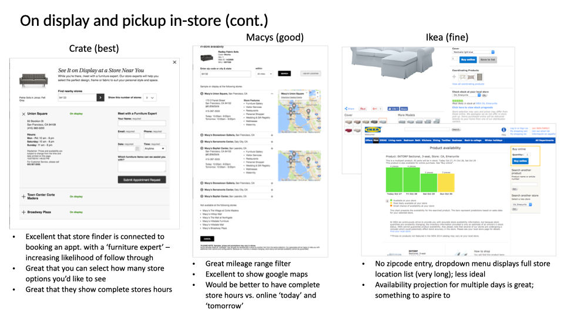This screenshot has height=317, width=564.
Task: Open the date picker calendar icon
Action: pyautogui.click(x=137, y=149)
